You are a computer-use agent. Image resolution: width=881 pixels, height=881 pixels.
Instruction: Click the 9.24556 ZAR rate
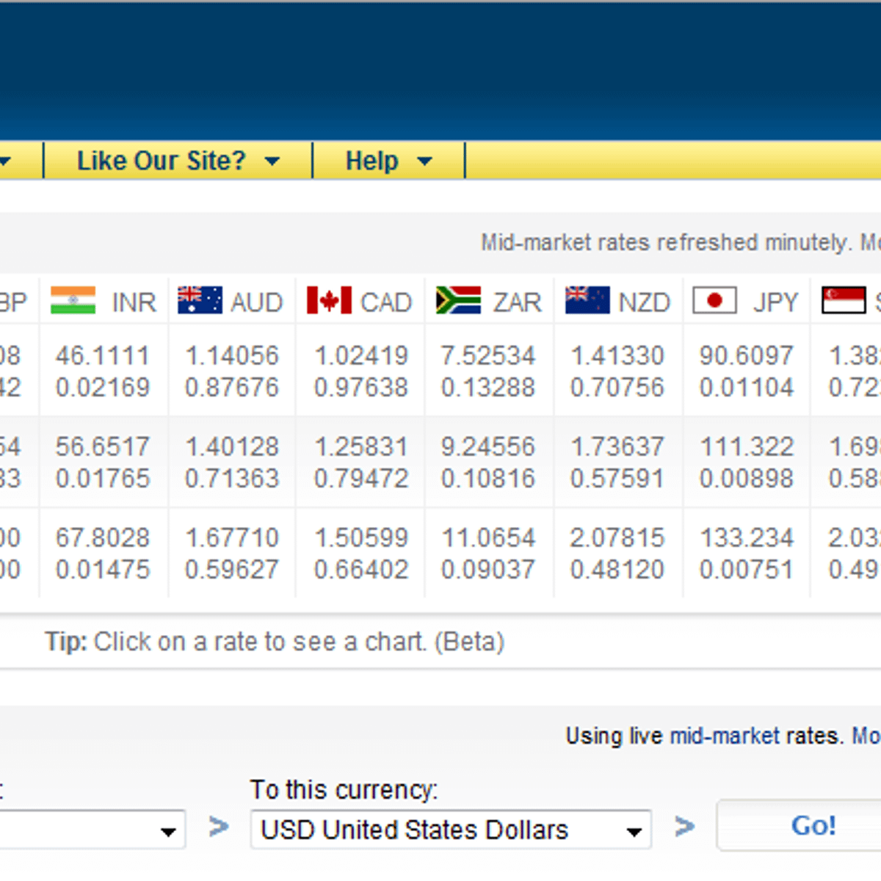pyautogui.click(x=487, y=446)
